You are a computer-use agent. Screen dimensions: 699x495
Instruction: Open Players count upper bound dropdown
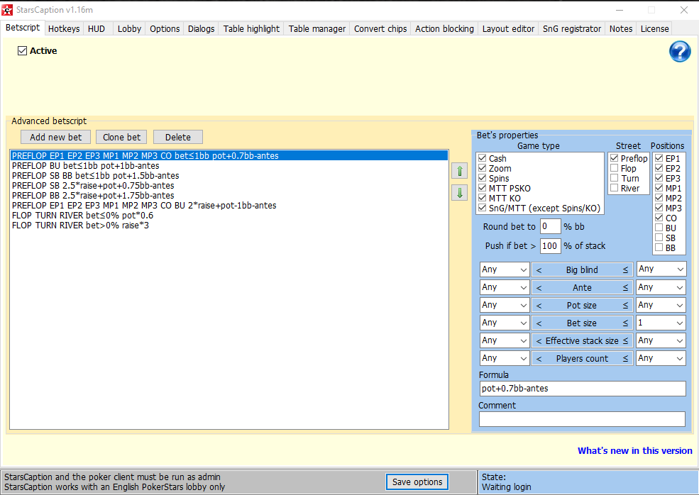coord(661,358)
